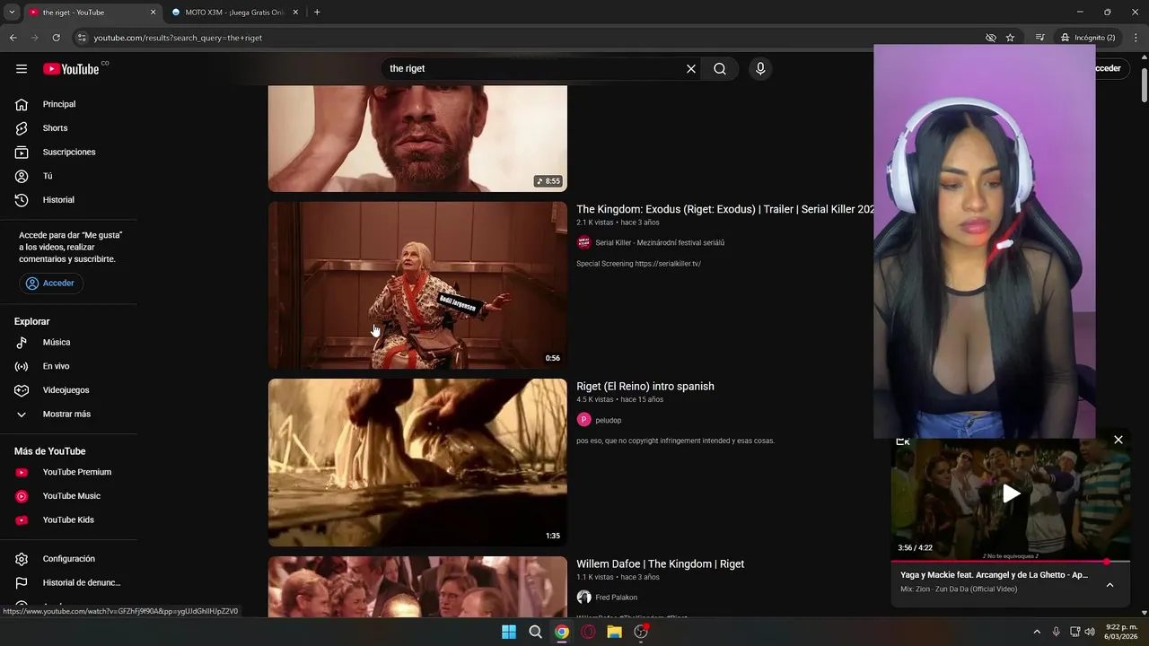The height and width of the screenshot is (646, 1149).
Task: Open Willem Dafoe | The Kingdom | Riget title
Action: coord(660,564)
